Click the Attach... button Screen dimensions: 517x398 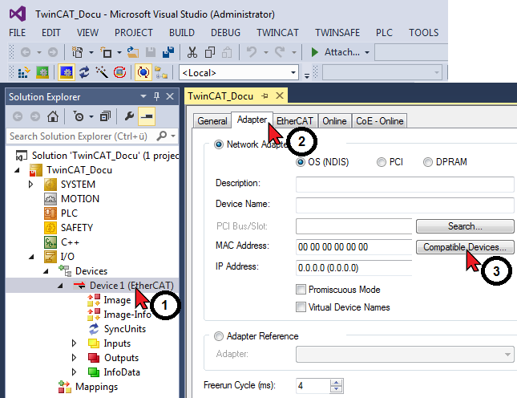tap(341, 52)
